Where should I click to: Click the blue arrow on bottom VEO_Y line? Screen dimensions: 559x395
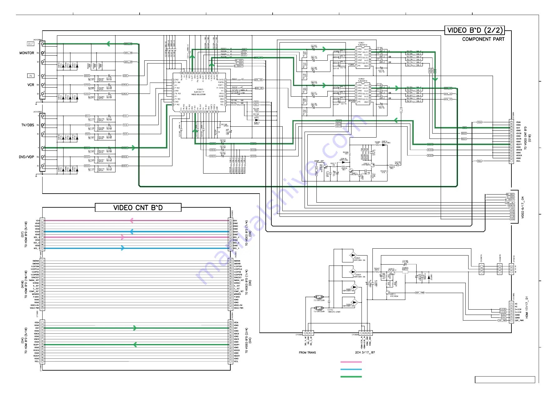[x=122, y=248]
